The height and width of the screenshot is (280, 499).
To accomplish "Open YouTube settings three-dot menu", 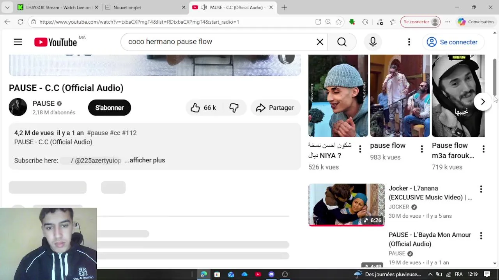I will (409, 42).
